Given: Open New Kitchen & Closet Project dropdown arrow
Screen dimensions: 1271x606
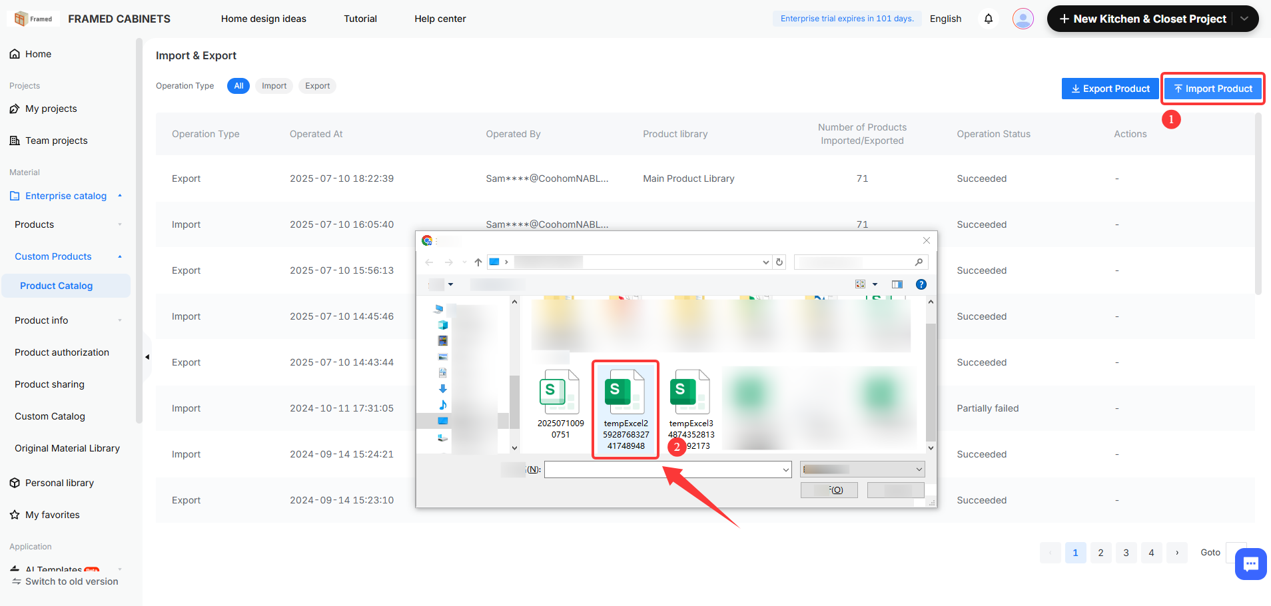Looking at the screenshot, I should 1244,19.
